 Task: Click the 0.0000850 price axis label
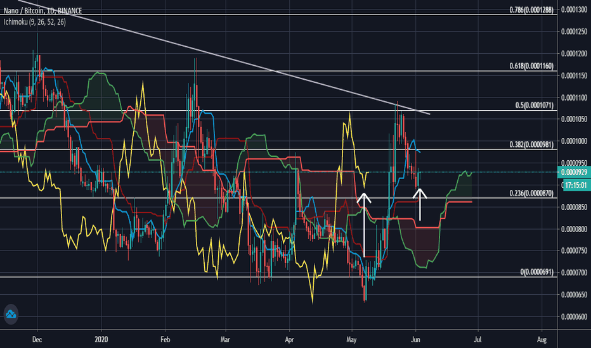point(574,207)
